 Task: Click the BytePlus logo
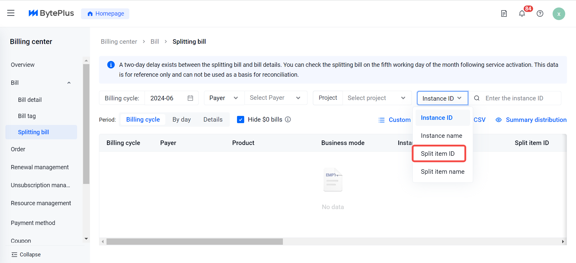[x=51, y=13]
